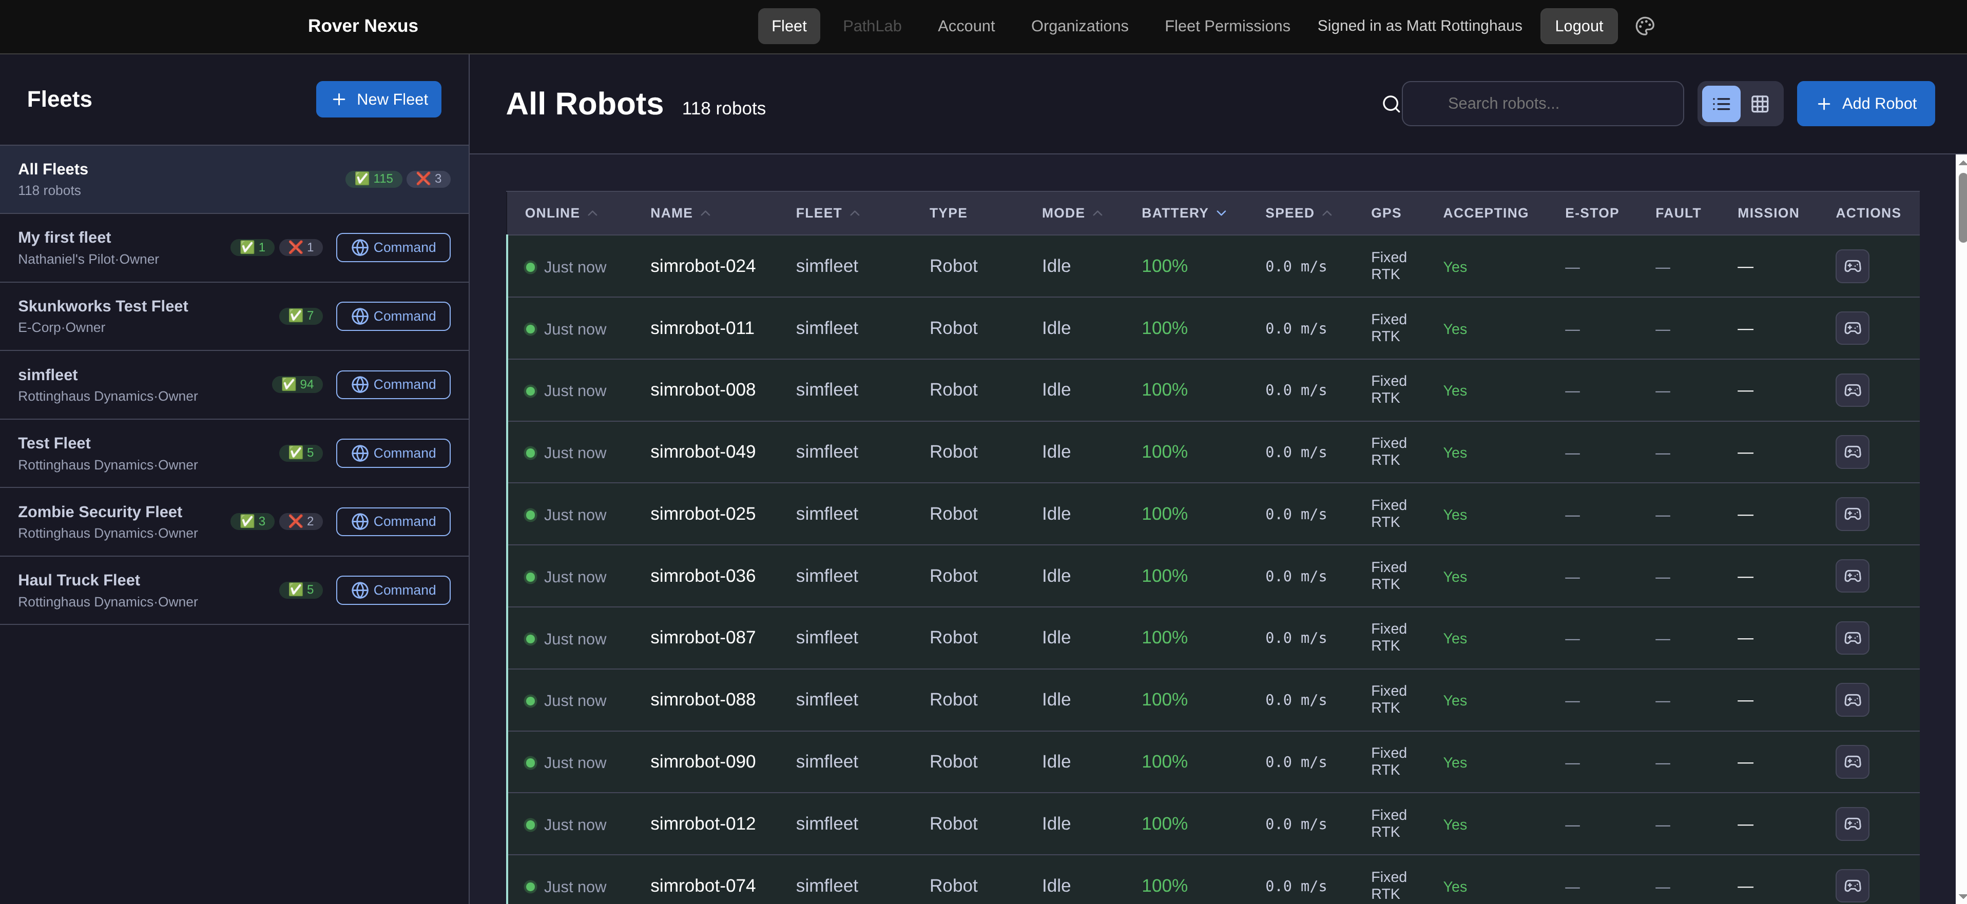The height and width of the screenshot is (904, 1967).
Task: Open the theme palette icon
Action: click(1645, 26)
